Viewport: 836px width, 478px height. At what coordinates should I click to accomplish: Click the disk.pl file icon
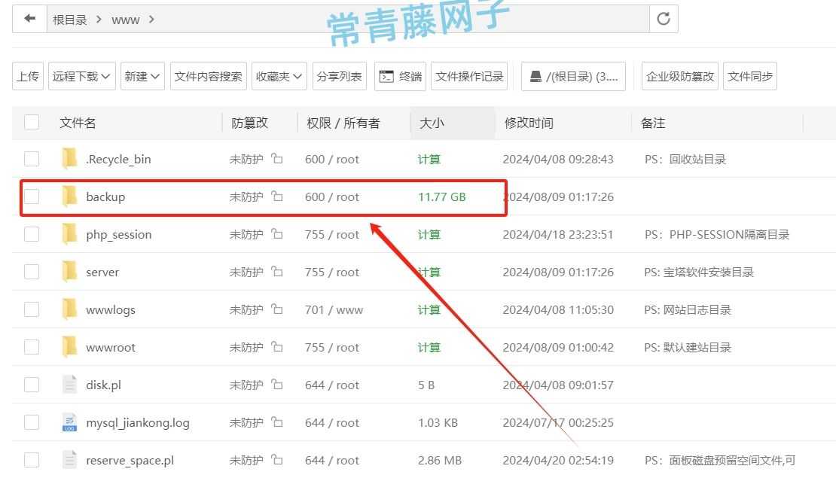click(x=69, y=385)
